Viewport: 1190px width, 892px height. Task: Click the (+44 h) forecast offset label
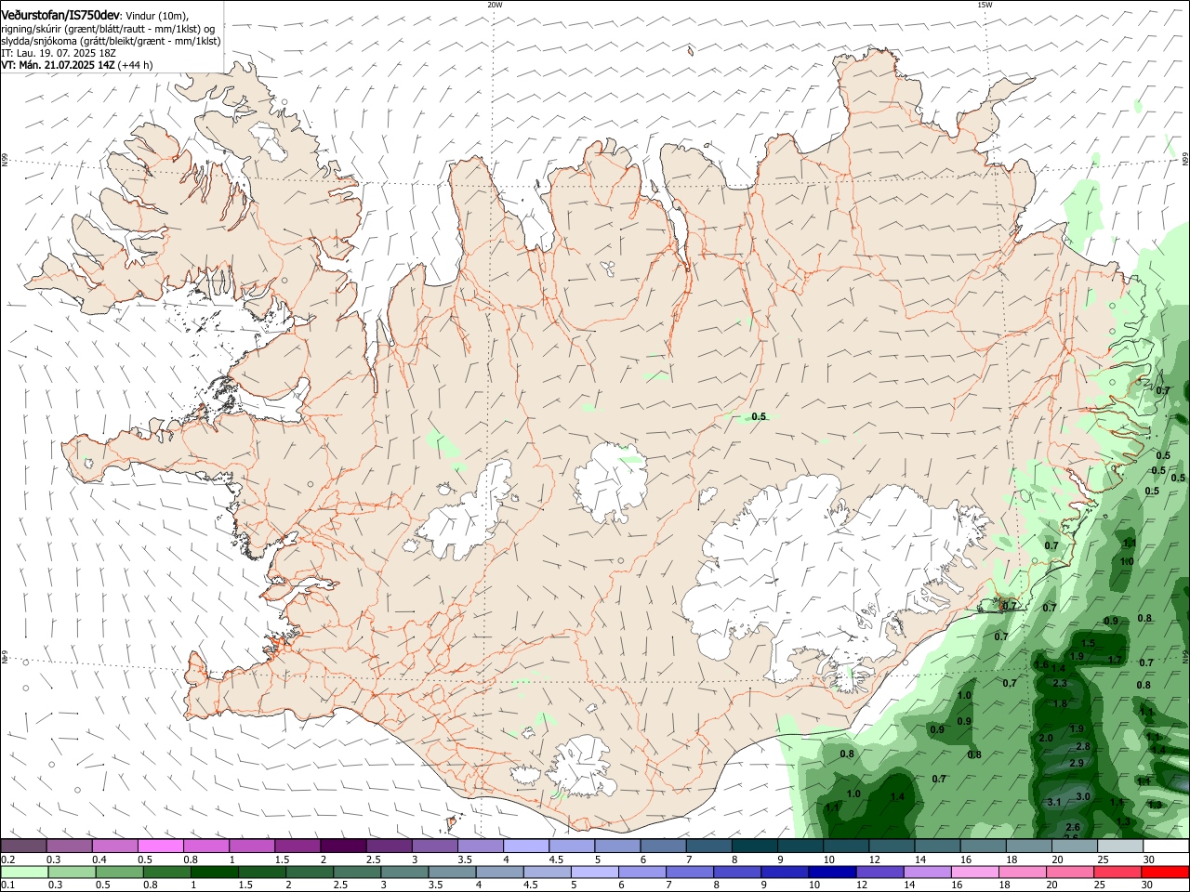[x=137, y=65]
